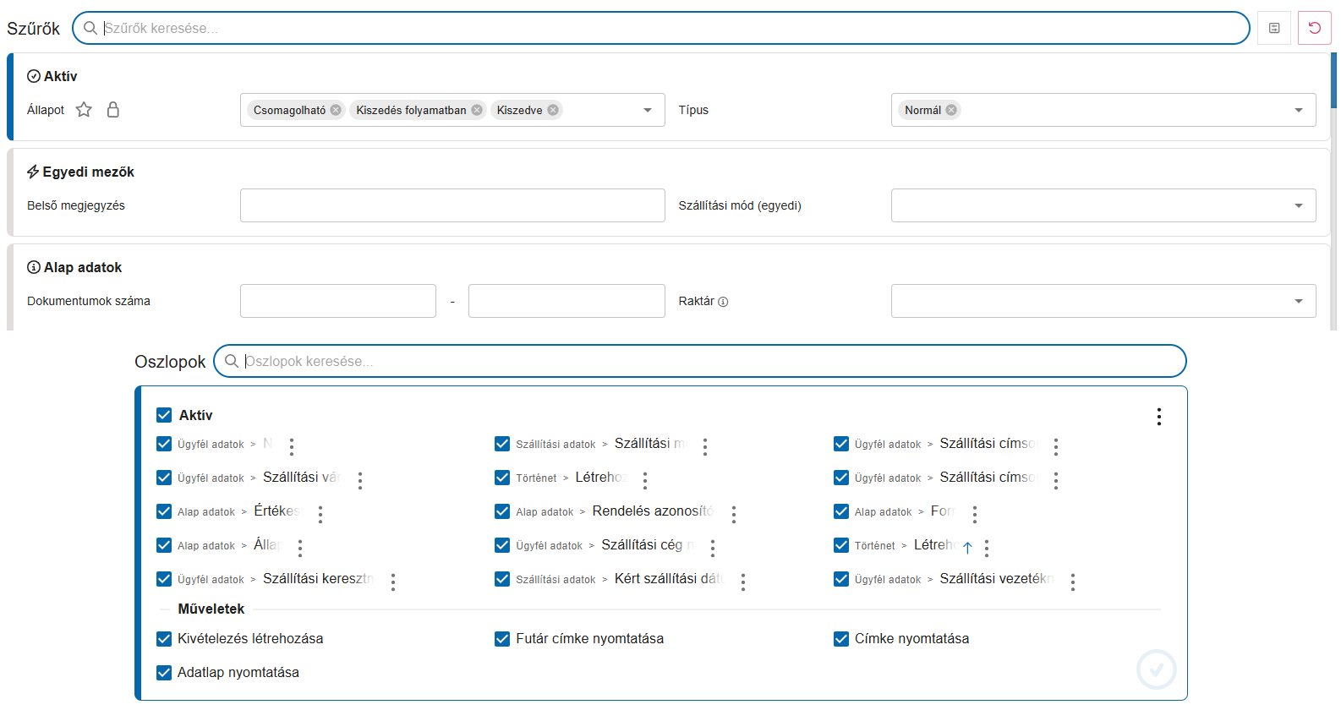Click the Szűrők keresése search field
Image resolution: width=1341 pixels, height=721 pixels.
click(660, 28)
